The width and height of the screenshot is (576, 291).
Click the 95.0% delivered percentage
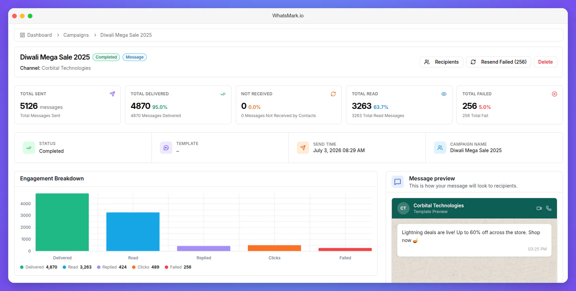(160, 107)
